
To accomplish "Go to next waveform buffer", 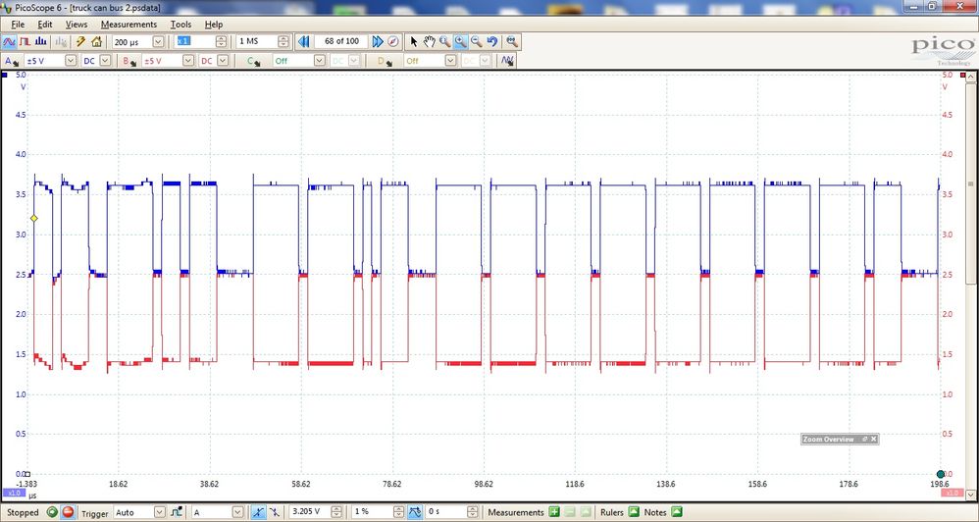I will click(x=377, y=42).
